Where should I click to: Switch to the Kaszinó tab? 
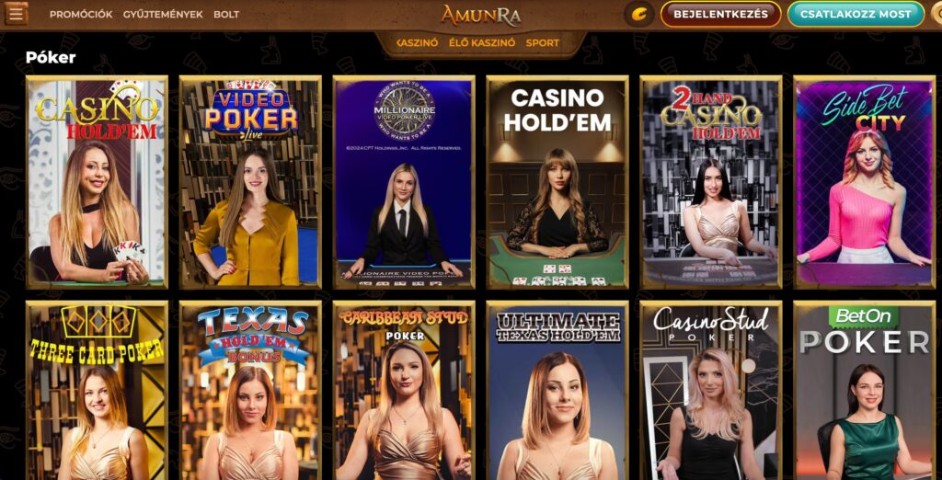click(x=418, y=42)
